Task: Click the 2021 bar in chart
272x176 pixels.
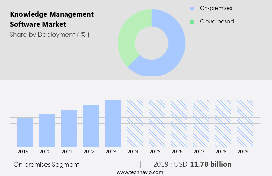Action: click(69, 128)
